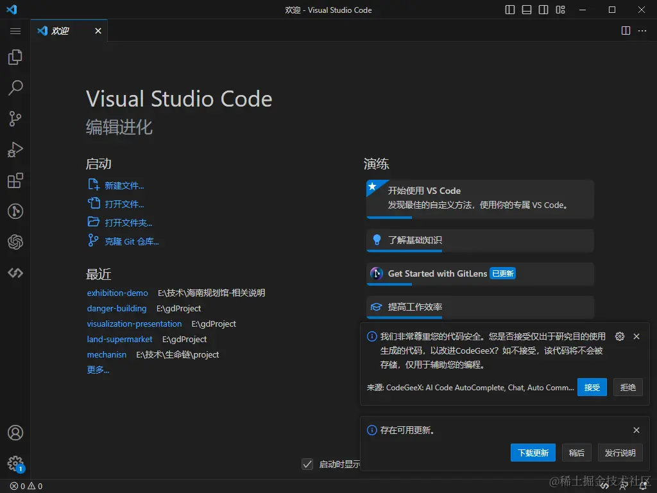Open the GitLens sidebar icon
Screen dimensions: 657x493
pos(15,211)
